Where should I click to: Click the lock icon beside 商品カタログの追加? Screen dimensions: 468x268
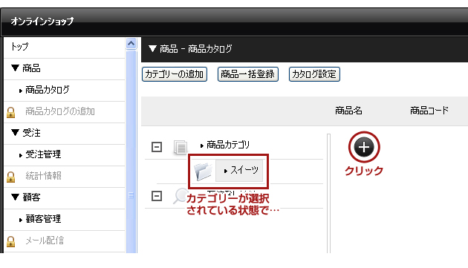coord(10,112)
